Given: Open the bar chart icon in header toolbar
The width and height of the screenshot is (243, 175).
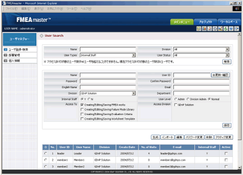Looking at the screenshot, I should pyautogui.click(x=204, y=29).
